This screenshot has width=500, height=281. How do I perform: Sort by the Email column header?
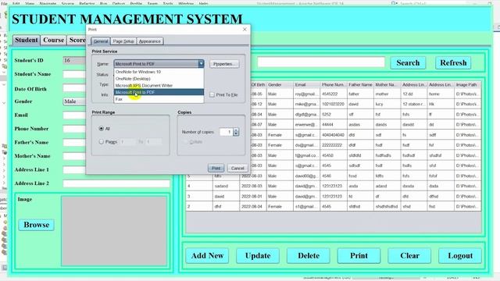pos(306,85)
